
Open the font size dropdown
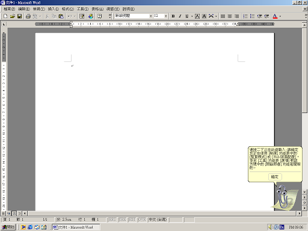(x=166, y=16)
